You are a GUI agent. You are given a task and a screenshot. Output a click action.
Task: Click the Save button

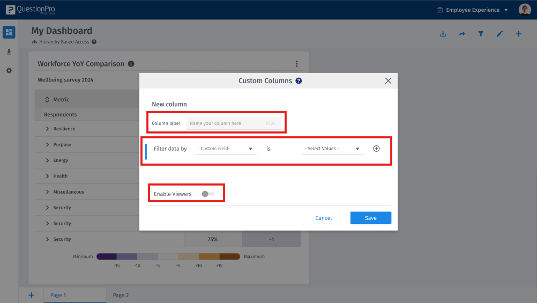point(370,218)
